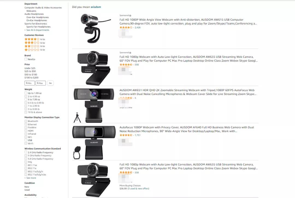
Task: Click the Go price filter button
Action: 51,83
